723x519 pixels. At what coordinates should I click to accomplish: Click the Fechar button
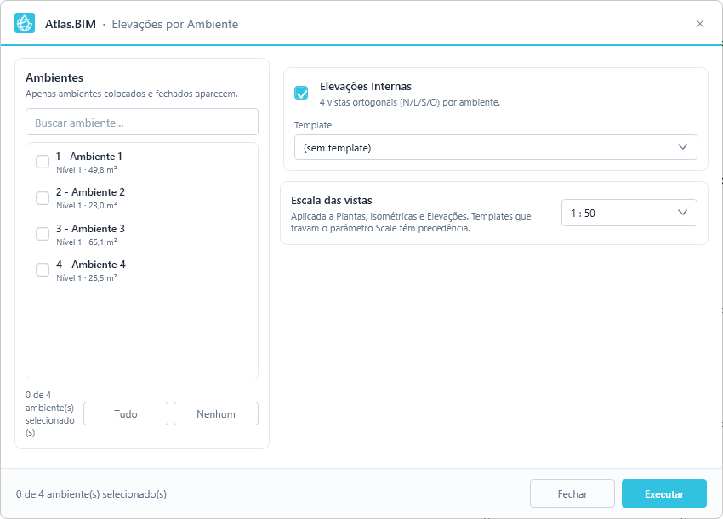[x=572, y=493]
